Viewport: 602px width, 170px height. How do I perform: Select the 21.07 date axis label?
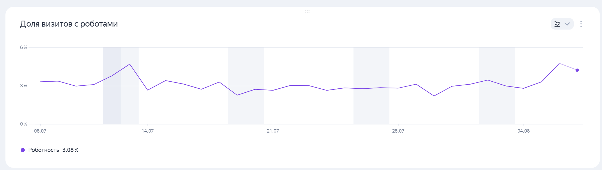pos(273,131)
